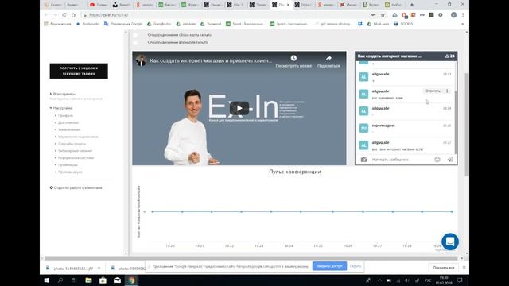Open the subscription management settings item
The height and width of the screenshot is (286, 509).
78,137
